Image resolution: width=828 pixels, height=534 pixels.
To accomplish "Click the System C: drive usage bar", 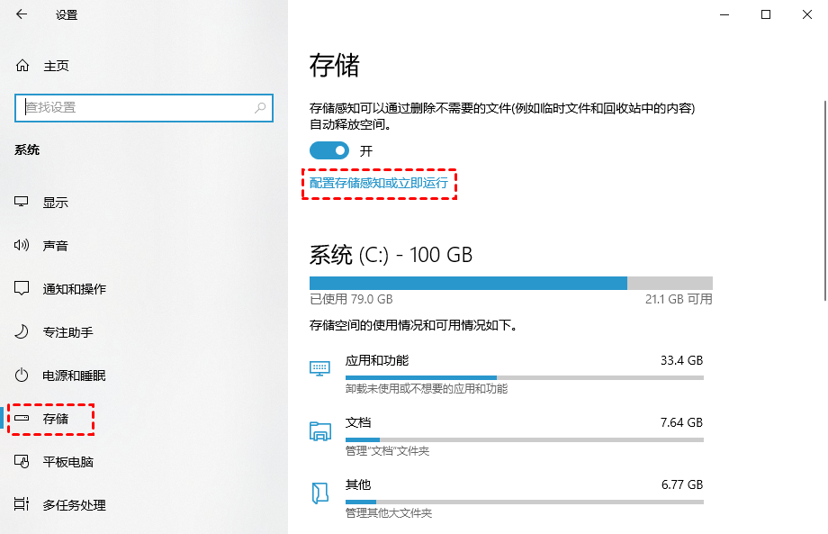I will click(x=510, y=283).
